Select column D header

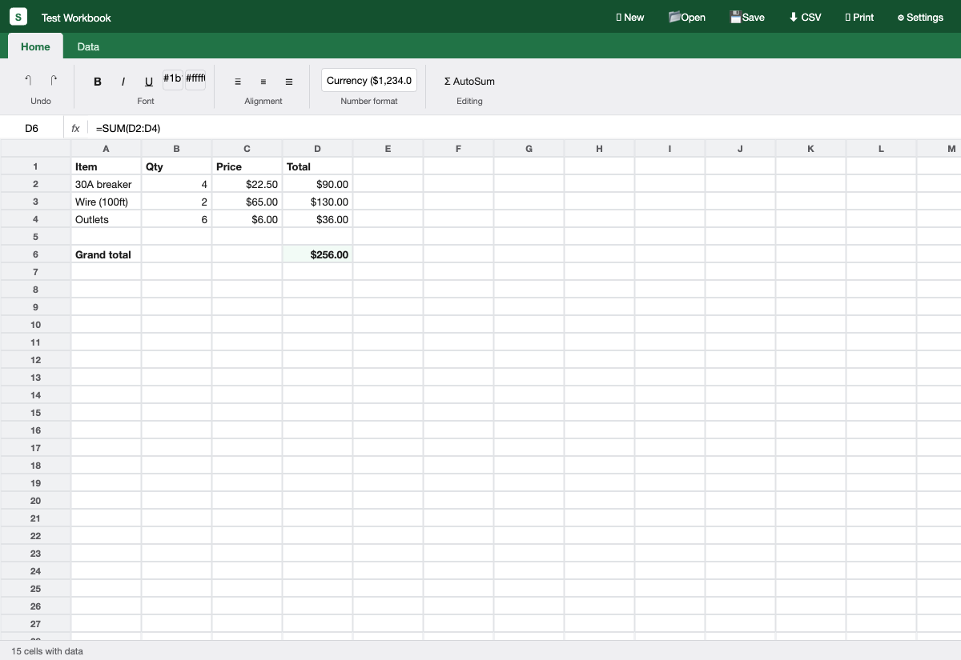[x=317, y=149]
